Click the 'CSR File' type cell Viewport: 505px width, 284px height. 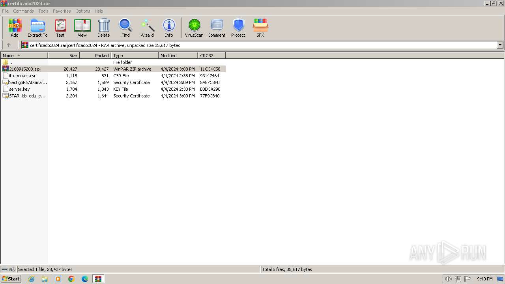[121, 76]
